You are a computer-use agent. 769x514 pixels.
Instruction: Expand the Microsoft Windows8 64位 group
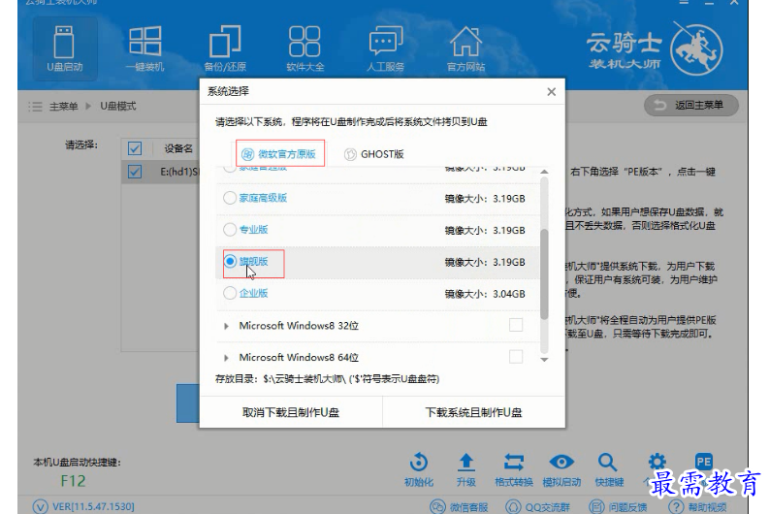tap(226, 358)
